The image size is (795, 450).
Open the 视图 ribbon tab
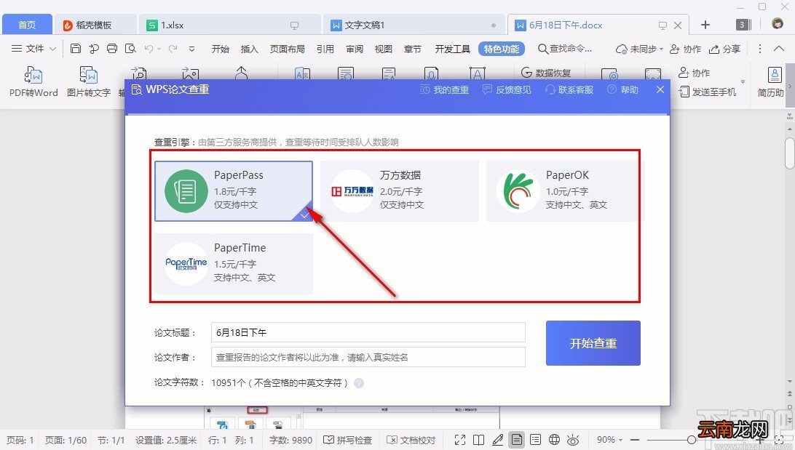pos(383,49)
